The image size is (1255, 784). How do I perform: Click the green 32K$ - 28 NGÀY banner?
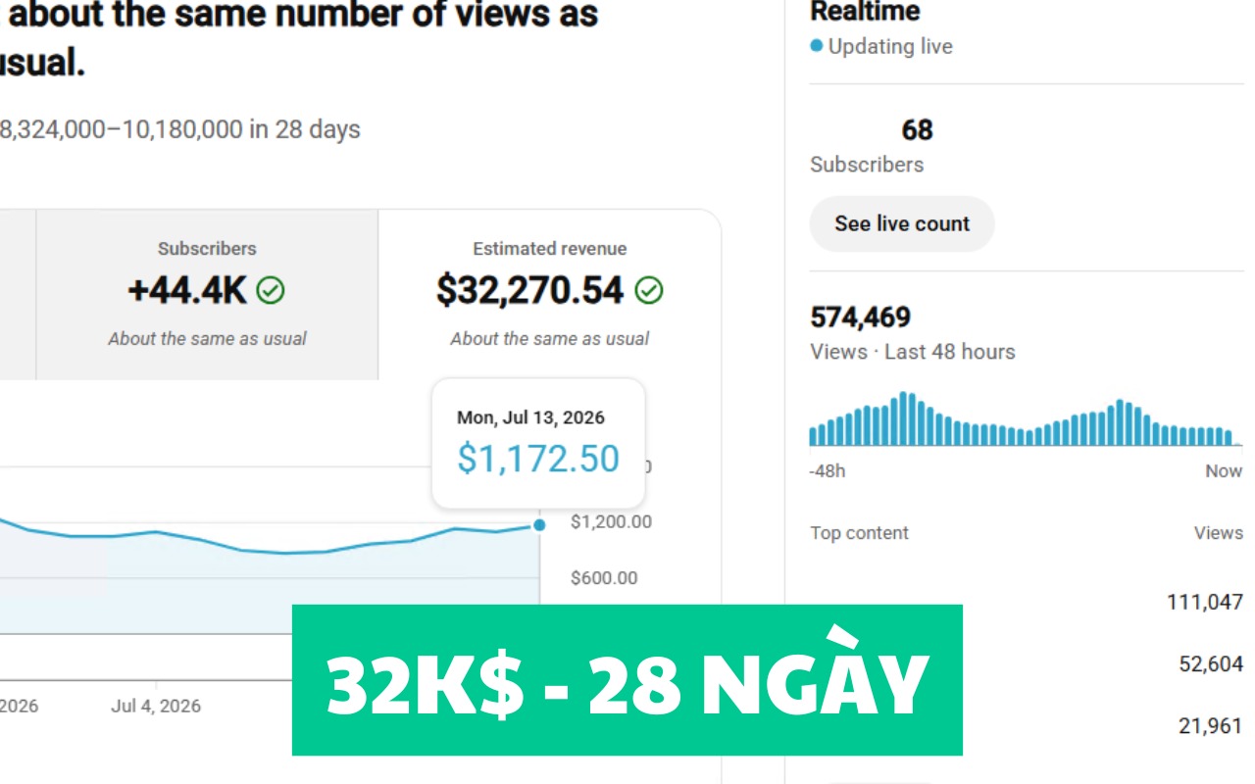627,680
